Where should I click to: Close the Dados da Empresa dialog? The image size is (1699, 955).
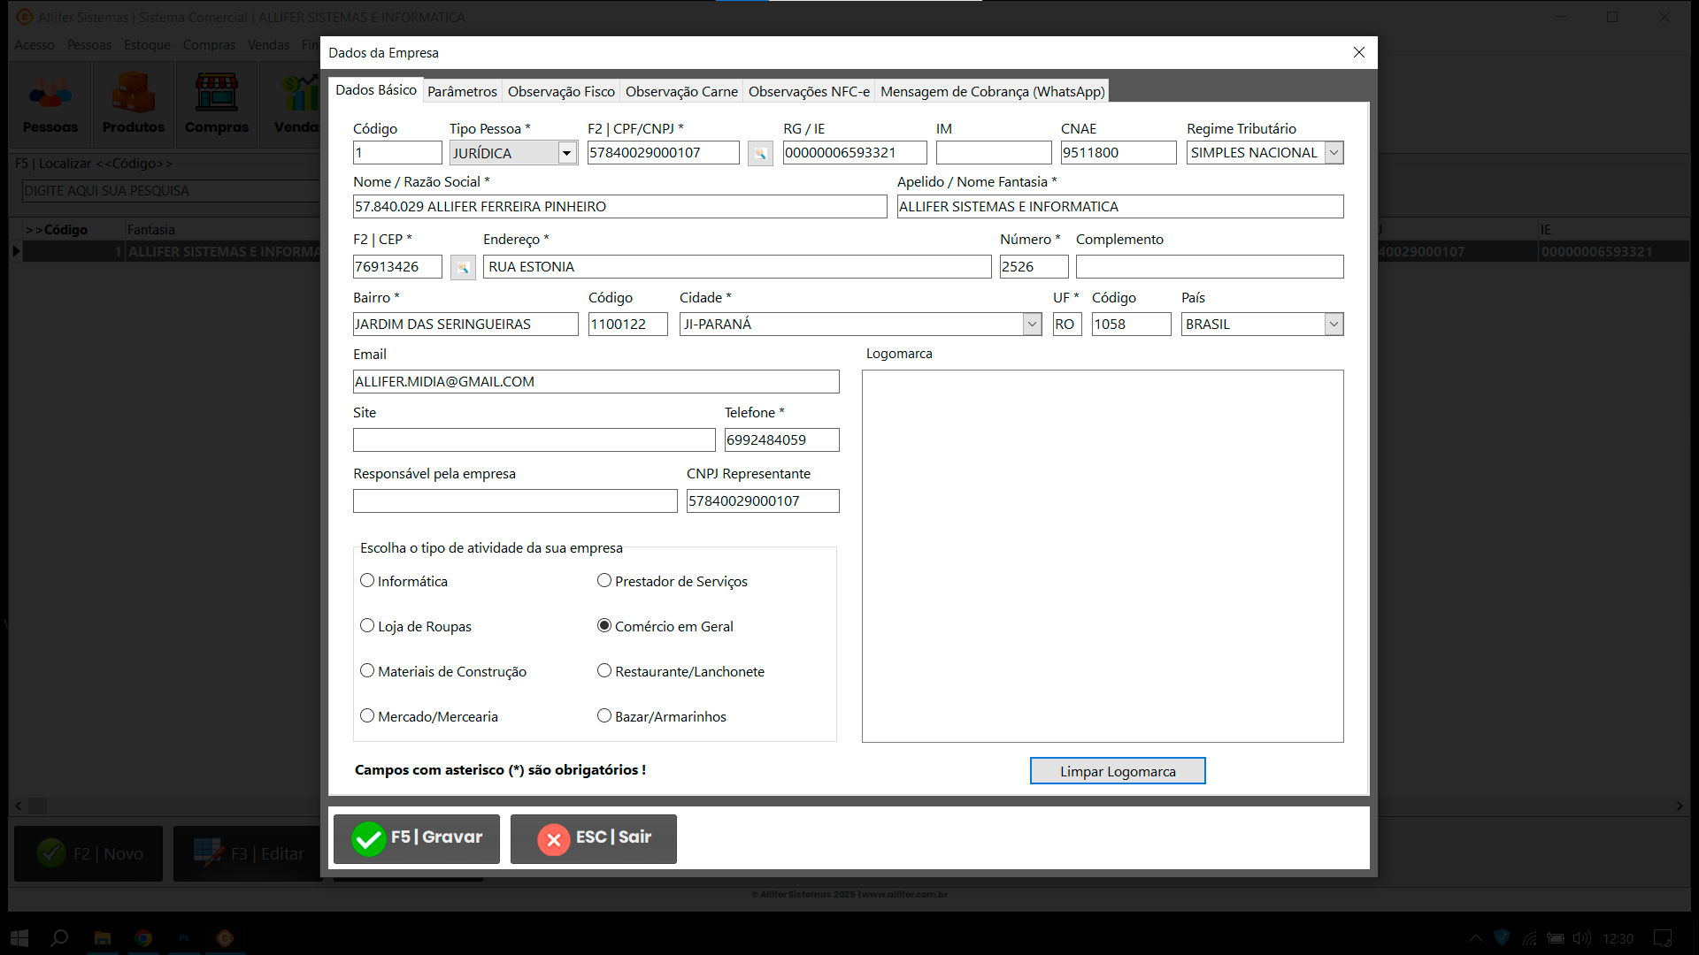coord(1358,53)
